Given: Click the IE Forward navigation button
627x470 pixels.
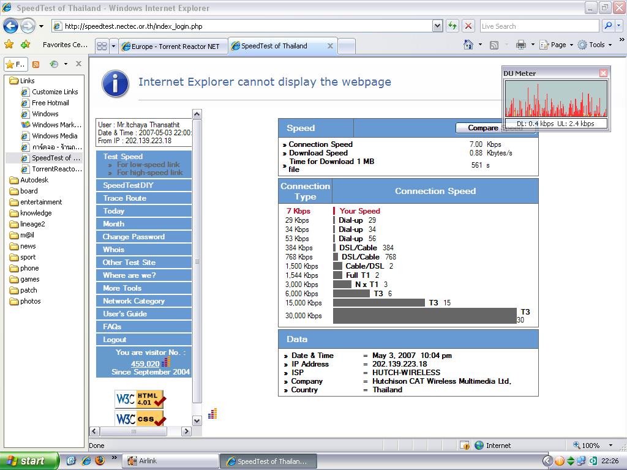Looking at the screenshot, I should pyautogui.click(x=28, y=26).
